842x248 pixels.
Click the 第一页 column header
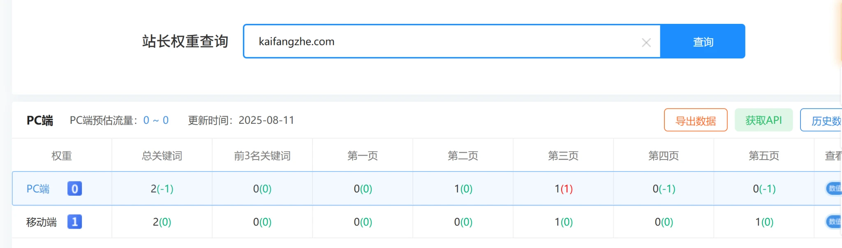point(363,156)
